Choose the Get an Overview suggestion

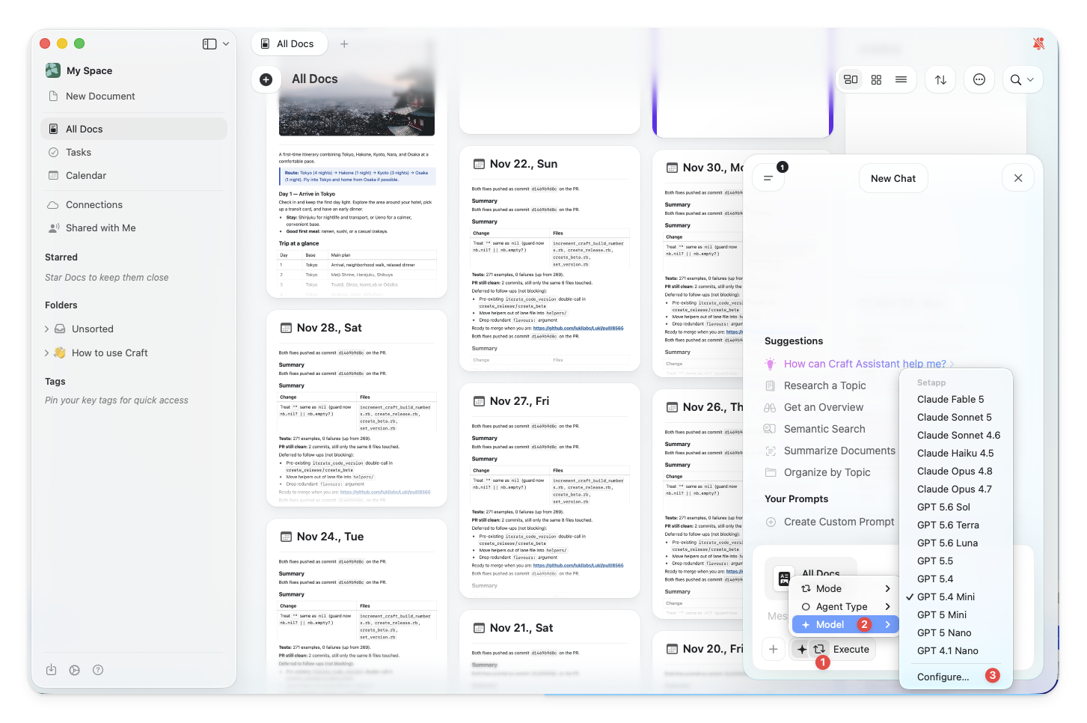pyautogui.click(x=823, y=407)
